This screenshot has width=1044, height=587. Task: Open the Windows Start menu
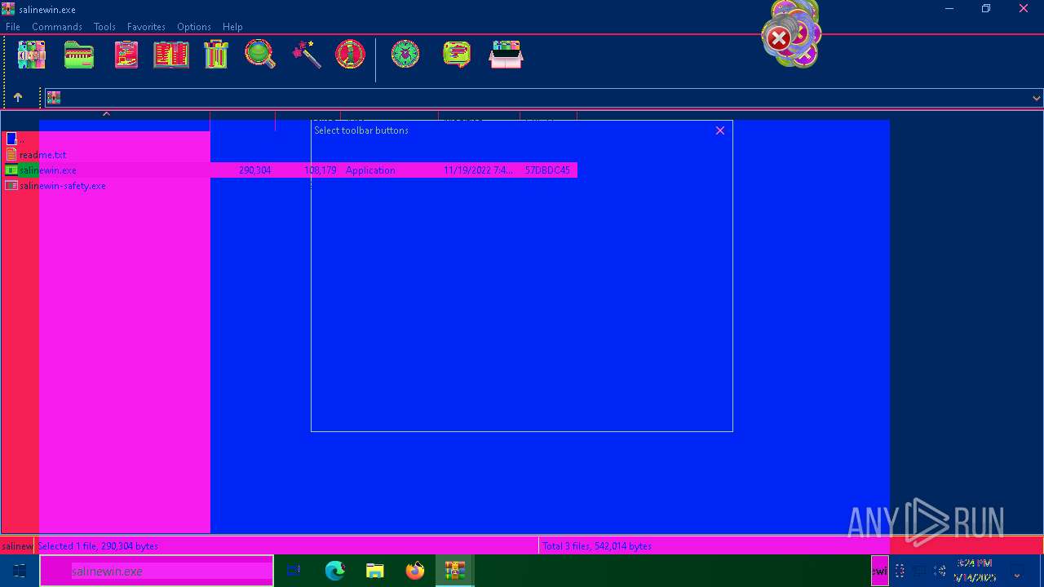click(20, 571)
